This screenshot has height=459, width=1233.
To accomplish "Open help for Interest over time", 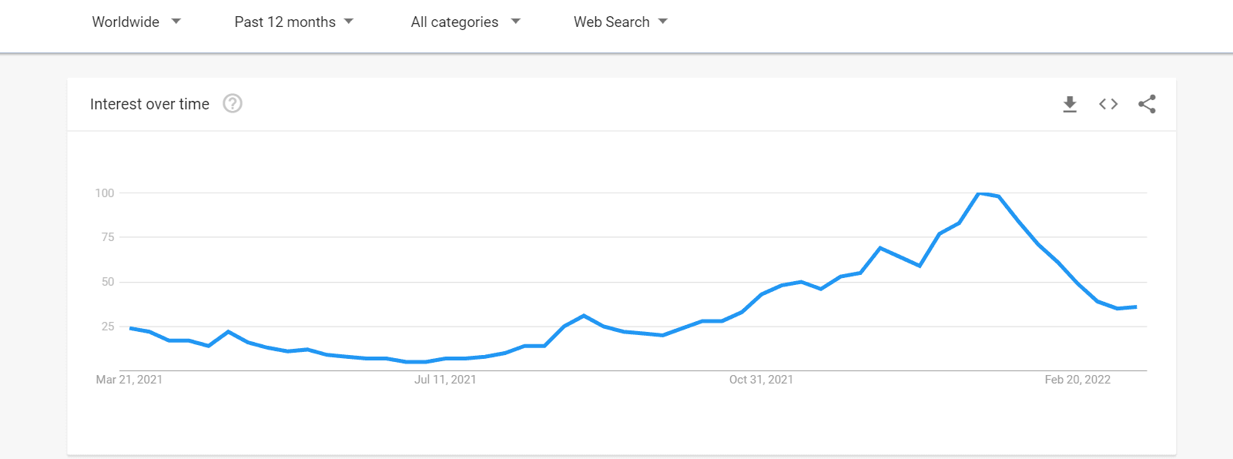I will tap(233, 103).
